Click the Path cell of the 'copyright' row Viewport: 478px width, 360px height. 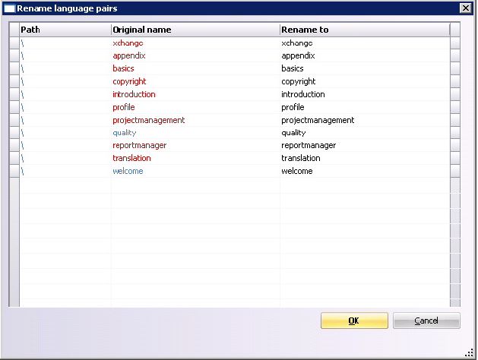(65, 81)
